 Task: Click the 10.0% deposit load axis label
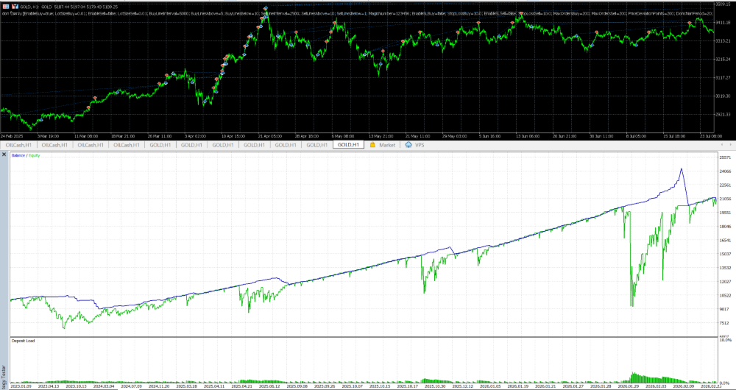click(725, 340)
